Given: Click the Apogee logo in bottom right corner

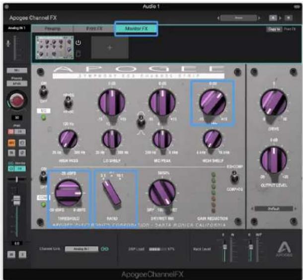Looking at the screenshot, I should point(284,249).
